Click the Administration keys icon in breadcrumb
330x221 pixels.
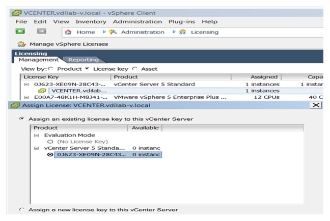coord(113,32)
